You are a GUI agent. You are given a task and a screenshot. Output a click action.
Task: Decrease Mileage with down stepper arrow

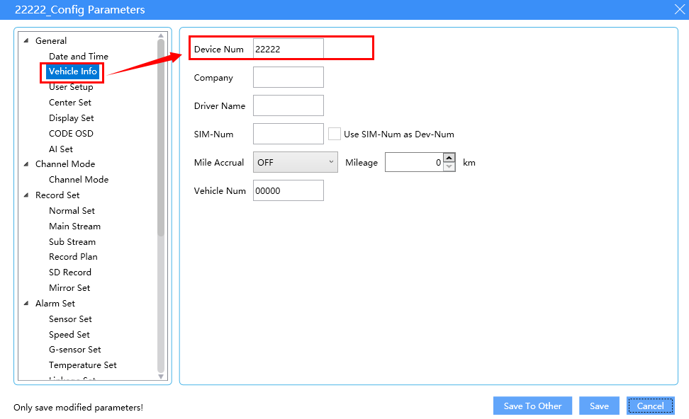(449, 167)
